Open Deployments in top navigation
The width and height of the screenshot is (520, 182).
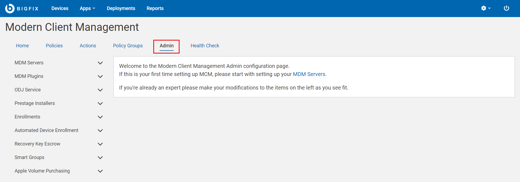pos(121,8)
